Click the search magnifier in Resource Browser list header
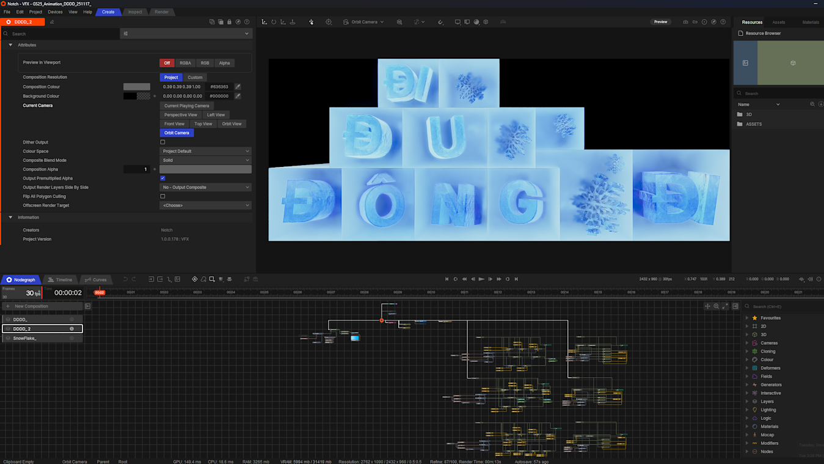Image resolution: width=824 pixels, height=464 pixels. [812, 105]
